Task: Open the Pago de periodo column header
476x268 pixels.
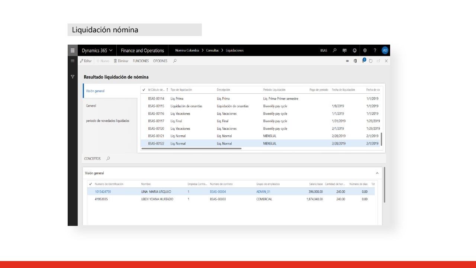Action: coord(319,90)
